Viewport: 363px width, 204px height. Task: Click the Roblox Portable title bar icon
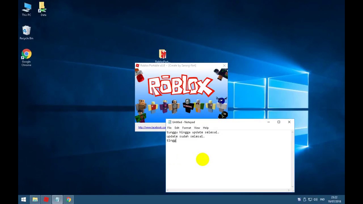pyautogui.click(x=138, y=65)
